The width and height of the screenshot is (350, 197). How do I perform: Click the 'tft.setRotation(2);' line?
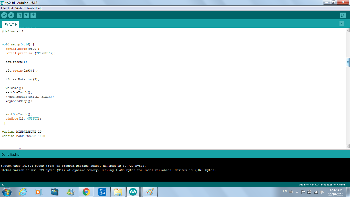coord(23,79)
